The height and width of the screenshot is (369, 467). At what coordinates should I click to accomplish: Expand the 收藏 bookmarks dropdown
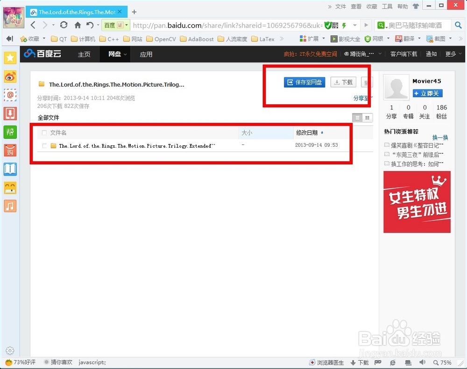[44, 38]
